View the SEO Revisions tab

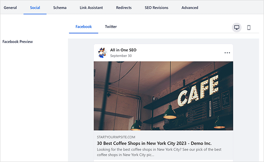tap(156, 8)
